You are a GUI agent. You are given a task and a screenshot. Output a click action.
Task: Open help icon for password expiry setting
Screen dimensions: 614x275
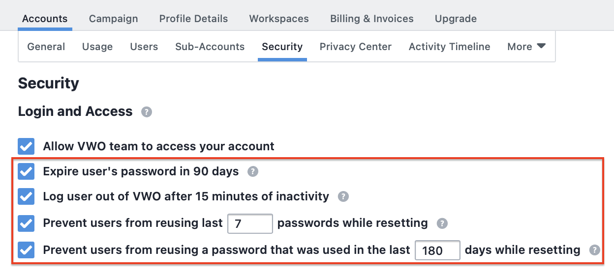tap(252, 171)
